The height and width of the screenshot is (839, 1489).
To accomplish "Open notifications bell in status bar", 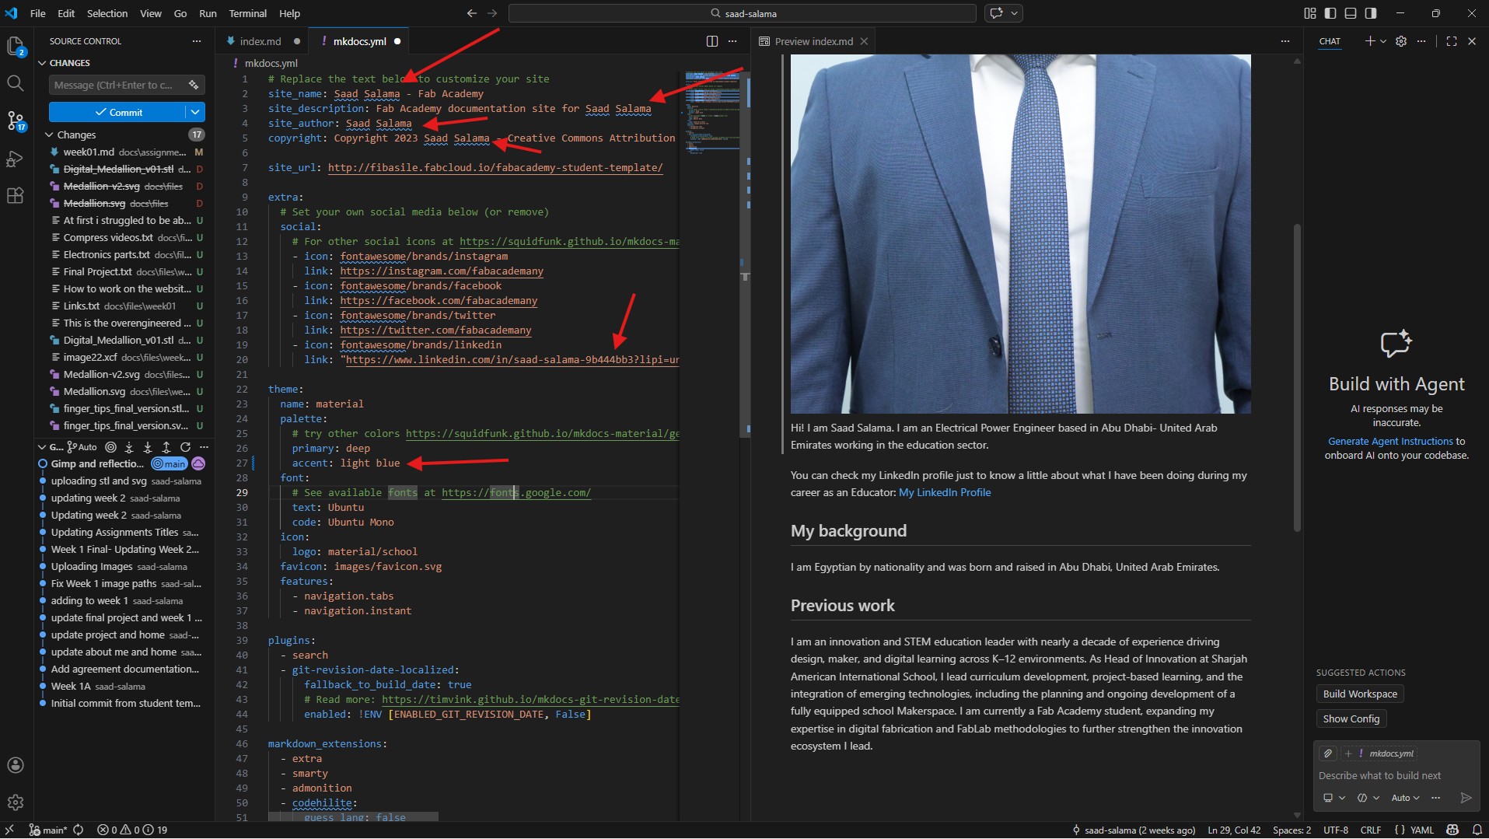I will click(x=1477, y=830).
